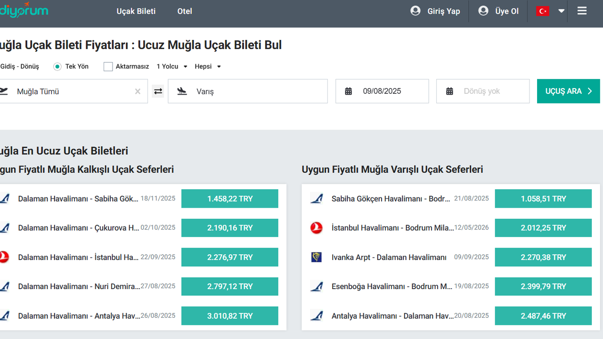Click the 2.012,25 TRY price button
This screenshot has height=339, width=603.
coord(543,228)
